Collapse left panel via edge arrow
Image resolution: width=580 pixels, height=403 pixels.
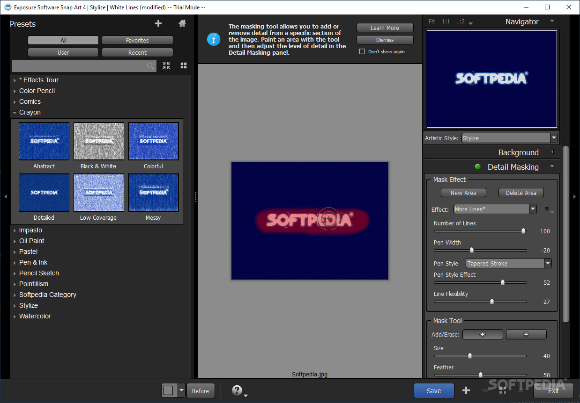coord(6,197)
